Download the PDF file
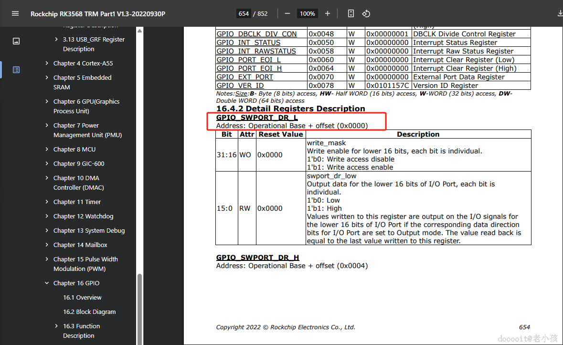The width and height of the screenshot is (563, 345). point(560,14)
